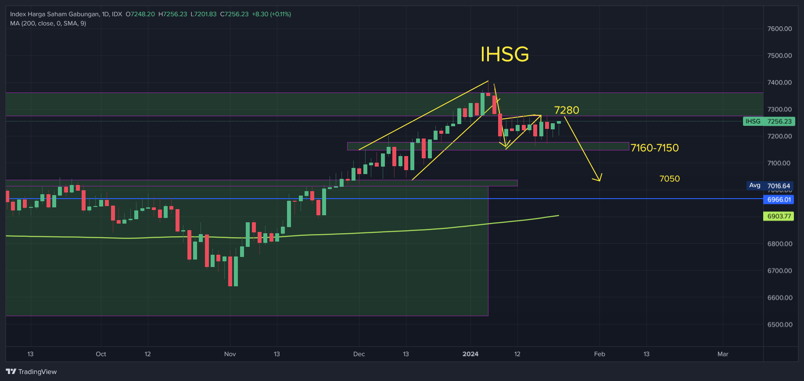The image size is (804, 381).
Task: Click the 7500.00 price axis label
Action: pos(779,55)
